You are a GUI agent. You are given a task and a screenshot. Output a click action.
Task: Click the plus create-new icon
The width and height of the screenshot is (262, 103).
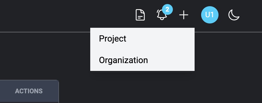point(184,15)
